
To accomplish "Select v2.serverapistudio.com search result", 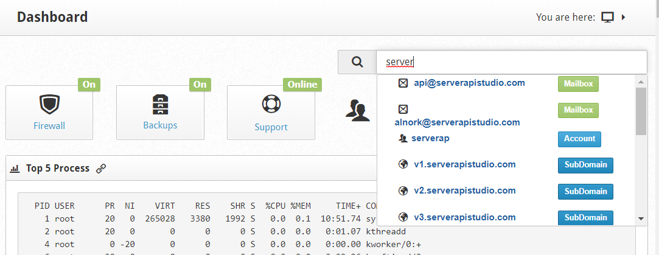I will pyautogui.click(x=464, y=190).
